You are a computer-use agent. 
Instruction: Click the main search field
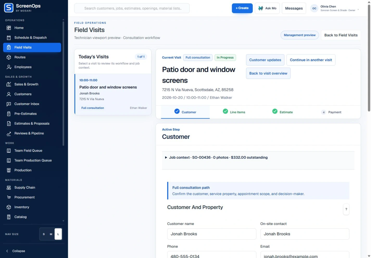[132, 8]
